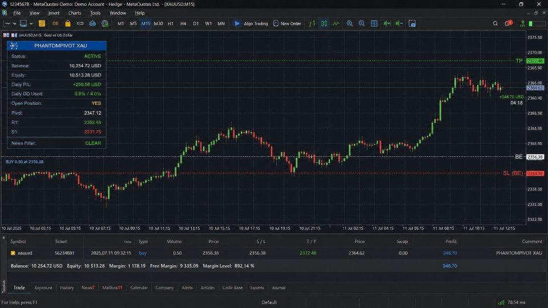Click the yellow shopping bag Market icon
This screenshot has width=548, height=308.
(68, 23)
